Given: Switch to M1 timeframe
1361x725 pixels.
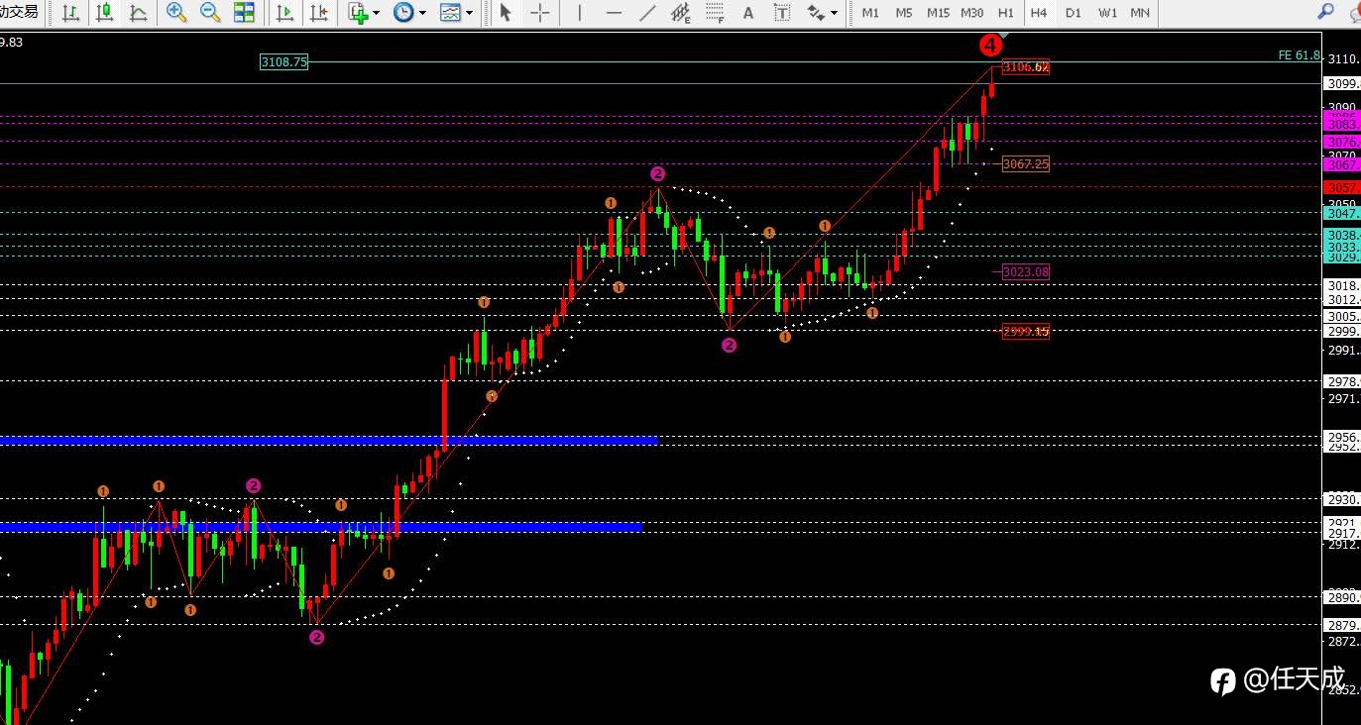Looking at the screenshot, I should [x=870, y=13].
